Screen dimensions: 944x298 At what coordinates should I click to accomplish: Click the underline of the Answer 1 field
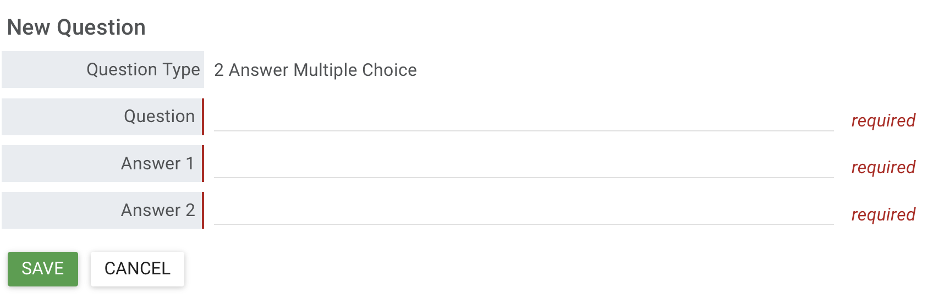point(523,178)
